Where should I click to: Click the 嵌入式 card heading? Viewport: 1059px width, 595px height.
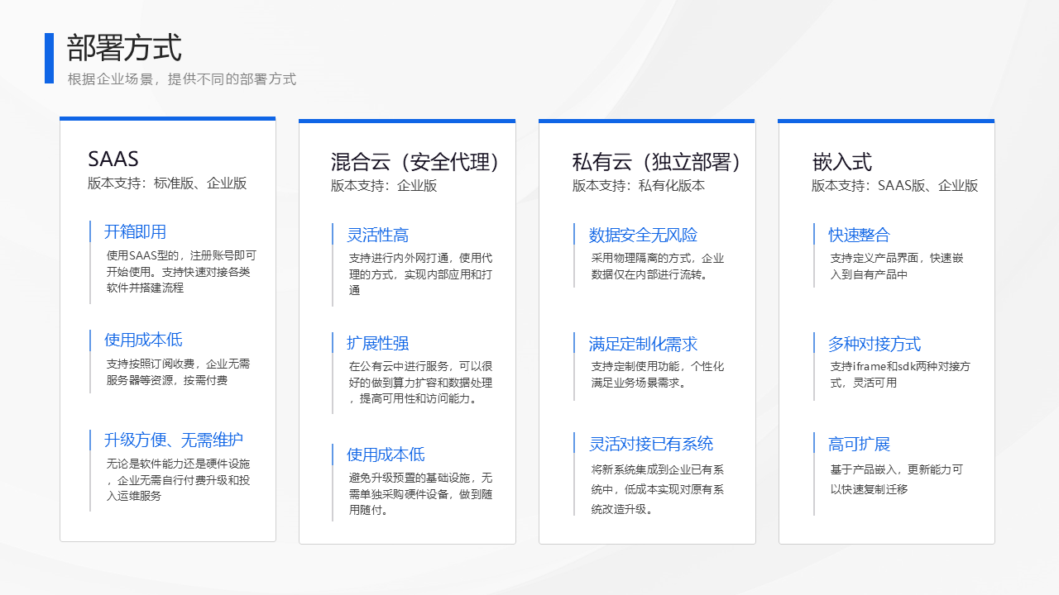click(x=842, y=162)
